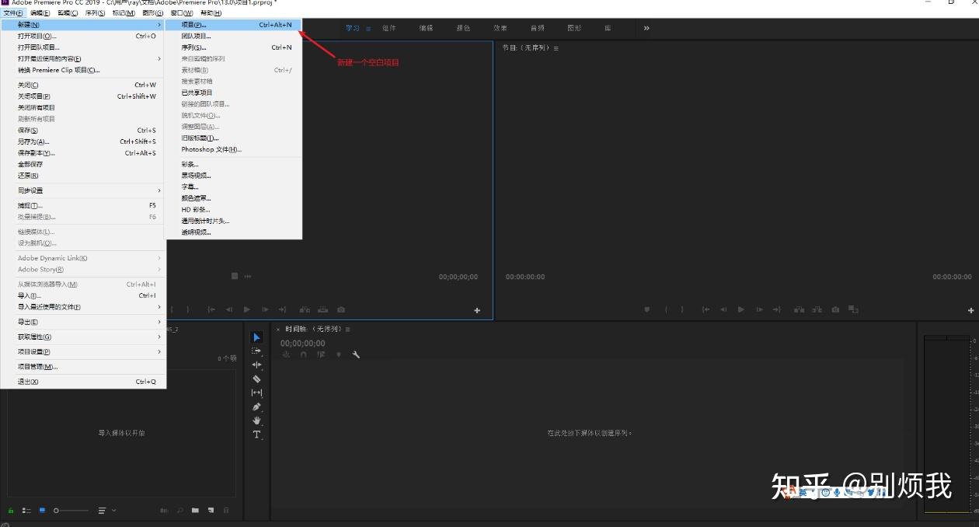The height and width of the screenshot is (527, 979).
Task: Click Automate to Sequence icon
Action: tap(165, 511)
